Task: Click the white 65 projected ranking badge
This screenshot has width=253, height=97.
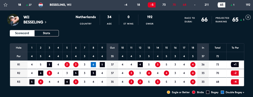Action: [222, 5]
